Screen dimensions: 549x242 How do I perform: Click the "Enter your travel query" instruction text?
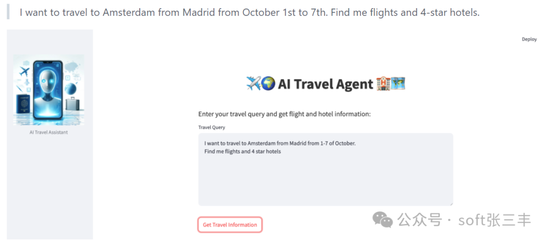click(284, 114)
